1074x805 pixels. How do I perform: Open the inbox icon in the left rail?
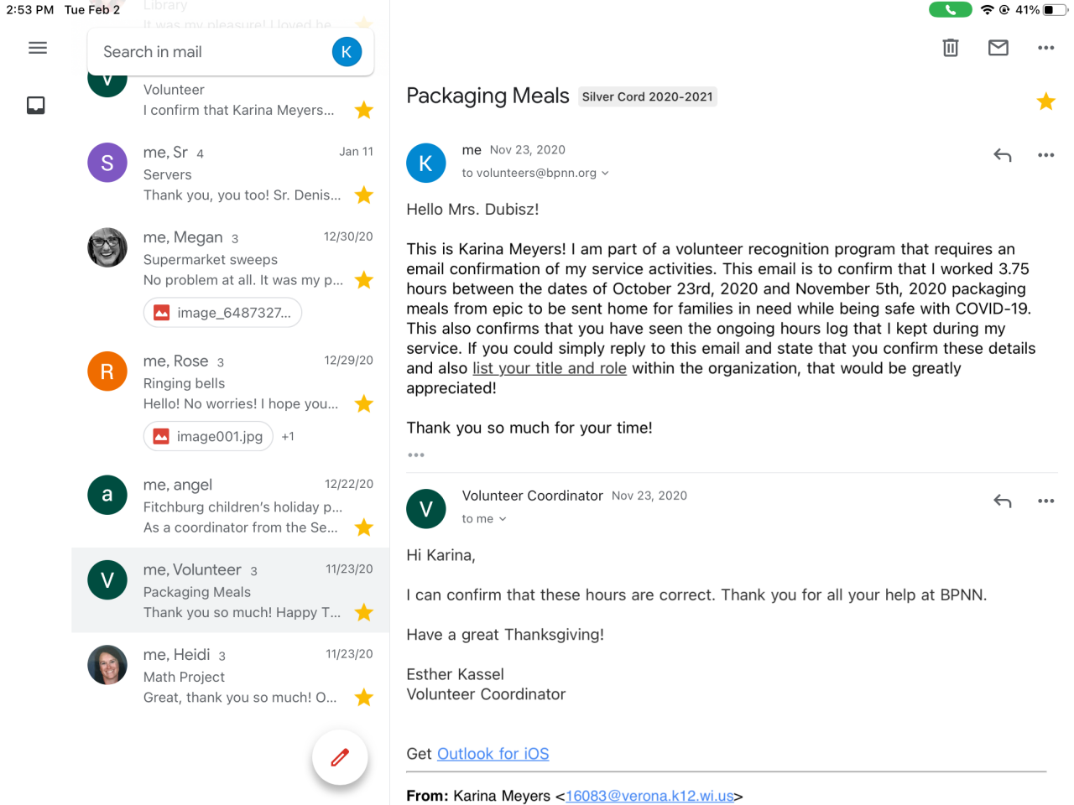pos(36,105)
